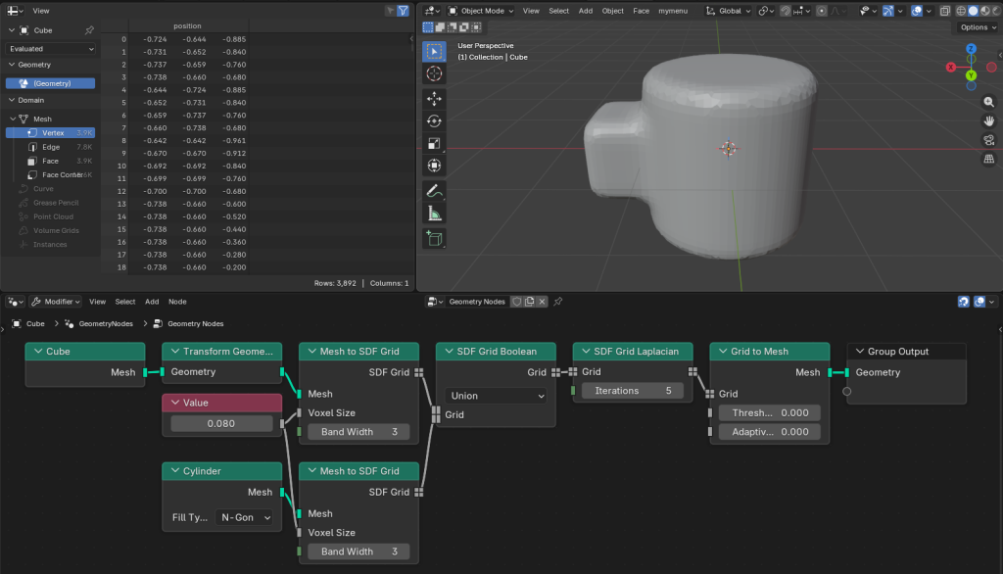
Task: Toggle the filter icon in the spreadsheet header
Action: click(x=404, y=9)
